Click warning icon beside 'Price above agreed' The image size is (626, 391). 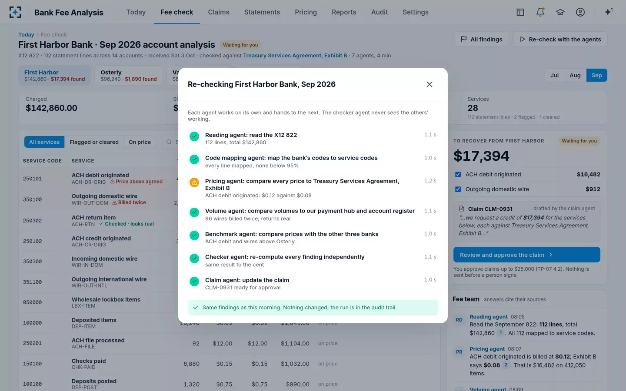click(x=112, y=182)
